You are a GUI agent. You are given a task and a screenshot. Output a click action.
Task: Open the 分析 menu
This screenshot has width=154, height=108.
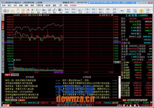tap(15, 5)
